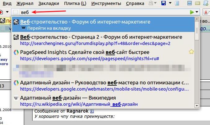Click the developers.google.com webmasters mobile-sites URL
Viewport: 210px width, 125px height.
[x=104, y=89]
